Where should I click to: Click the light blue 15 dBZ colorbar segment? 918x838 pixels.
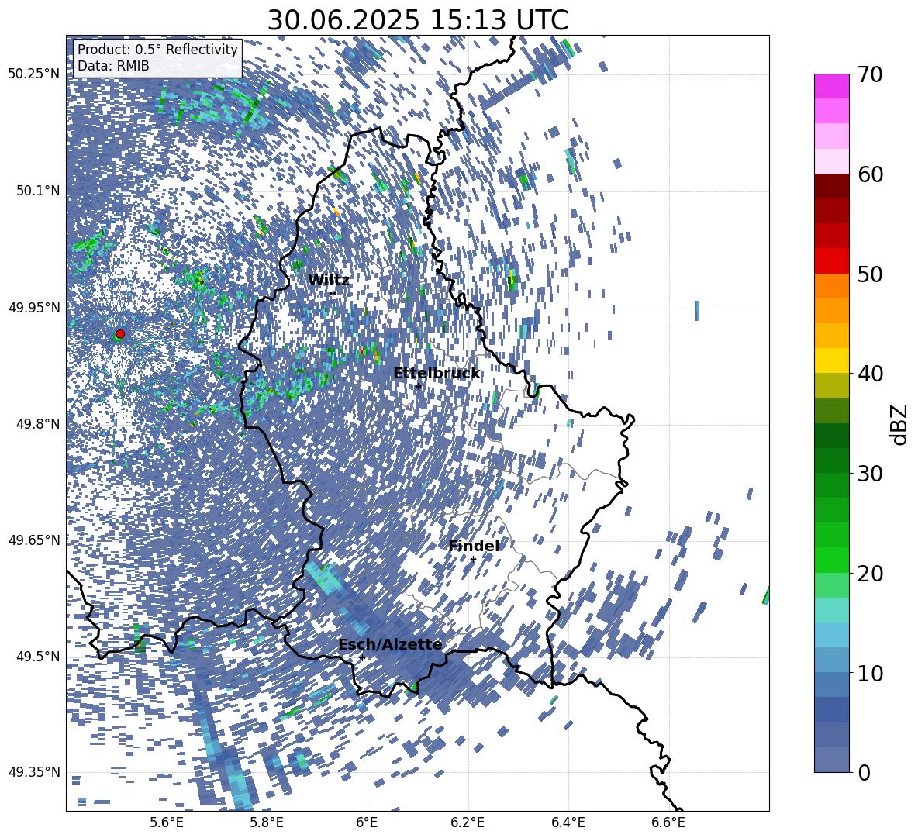click(x=831, y=634)
